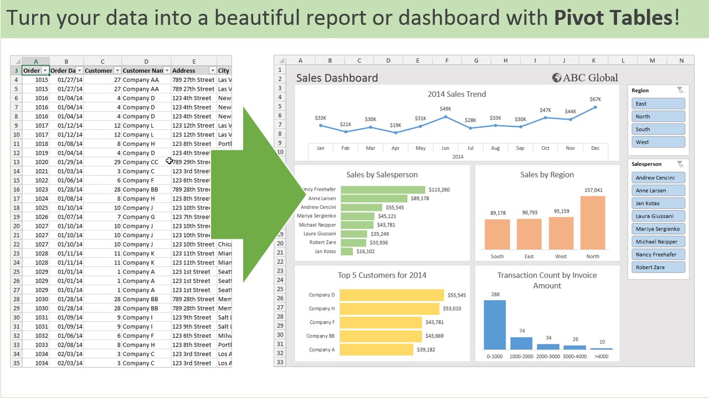Open the Order column filter dropdown
709x398 pixels.
coord(44,70)
